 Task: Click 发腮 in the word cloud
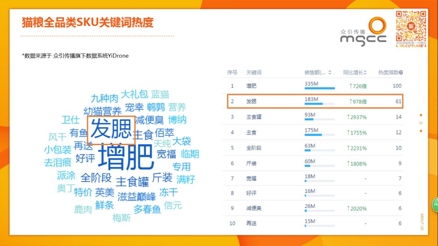(111, 129)
